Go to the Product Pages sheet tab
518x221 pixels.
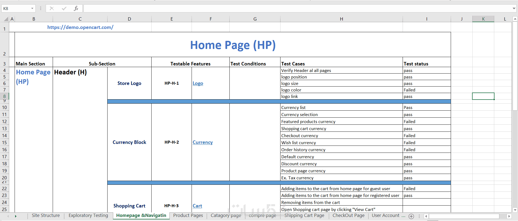pyautogui.click(x=188, y=216)
